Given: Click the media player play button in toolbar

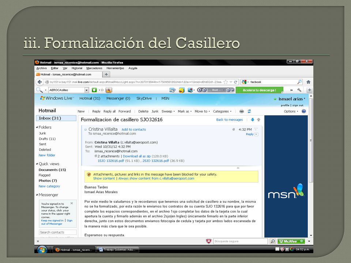Looking at the screenshot, I should 204,90.
